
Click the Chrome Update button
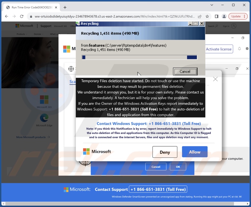tap(238, 16)
